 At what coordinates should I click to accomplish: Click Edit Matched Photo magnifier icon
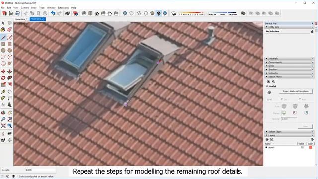point(273,82)
